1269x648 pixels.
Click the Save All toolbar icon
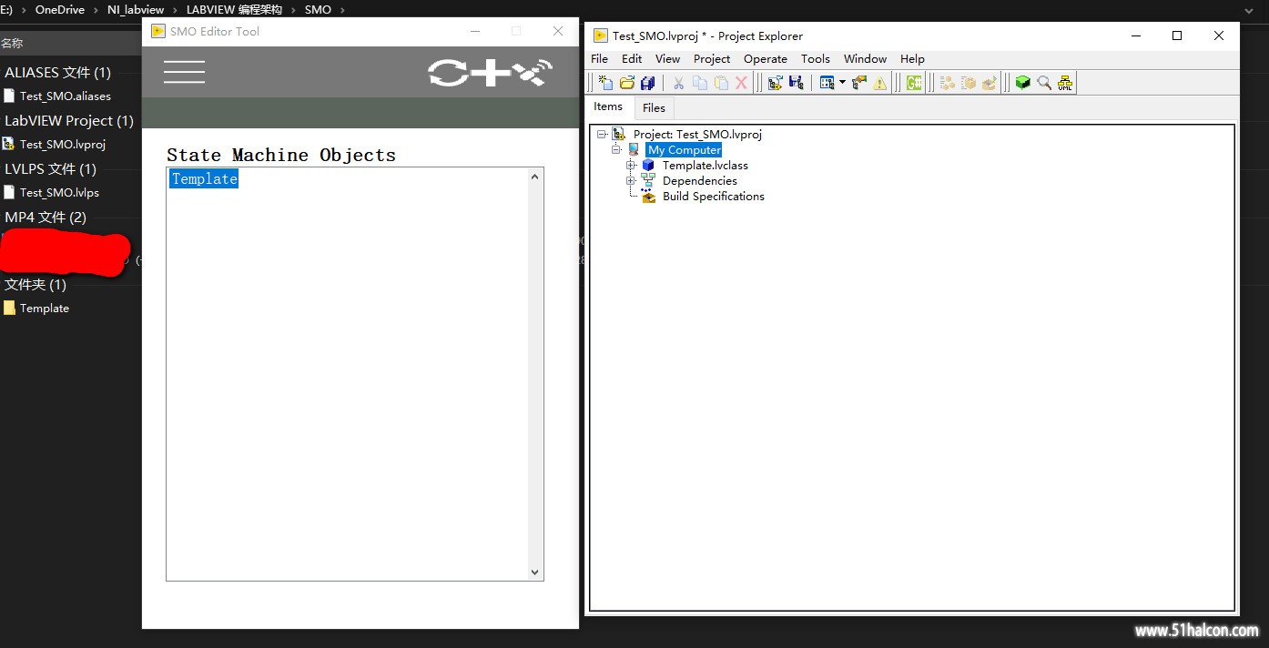(x=648, y=83)
